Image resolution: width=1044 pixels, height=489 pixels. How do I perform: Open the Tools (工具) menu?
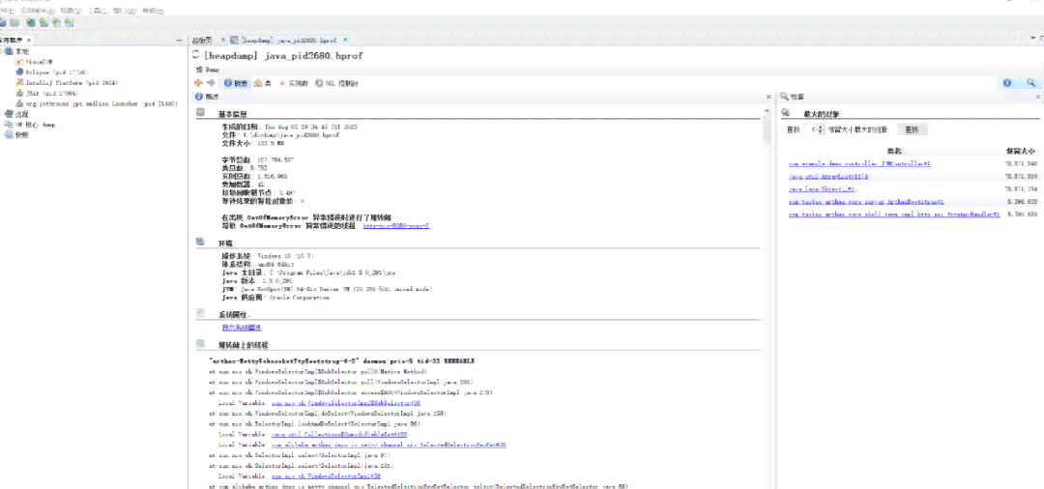click(x=98, y=11)
